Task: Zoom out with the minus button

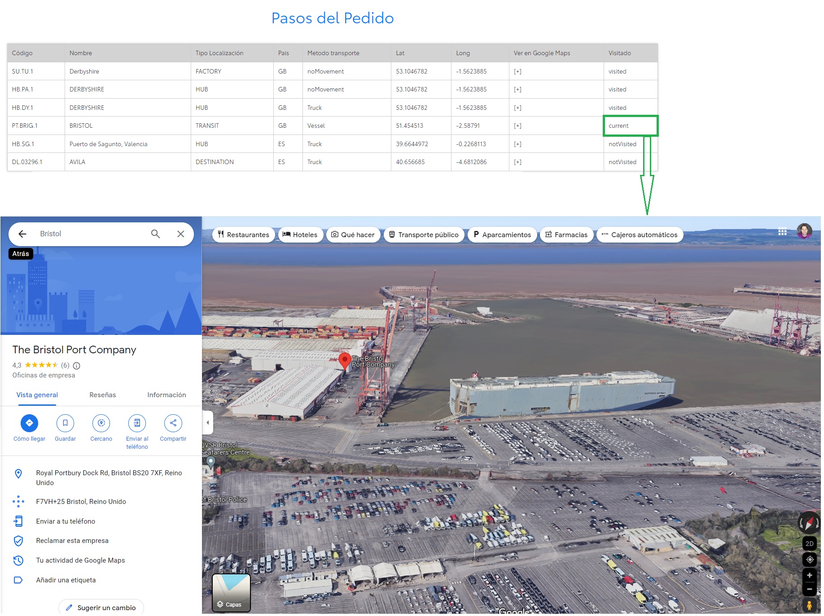Action: (809, 589)
